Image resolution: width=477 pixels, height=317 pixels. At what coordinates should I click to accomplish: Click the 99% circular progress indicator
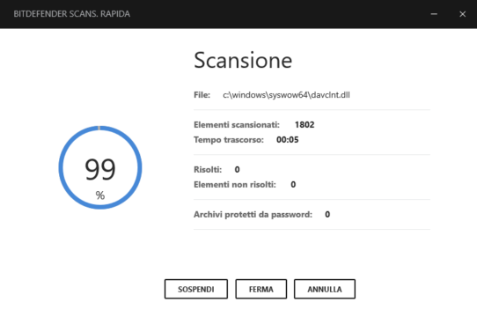pyautogui.click(x=100, y=167)
